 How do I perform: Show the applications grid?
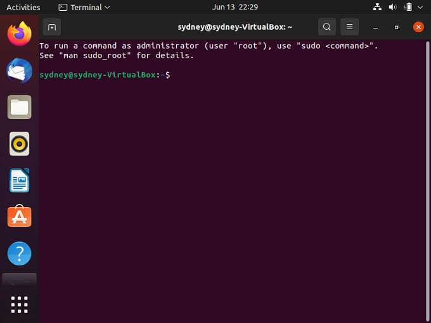(19, 305)
